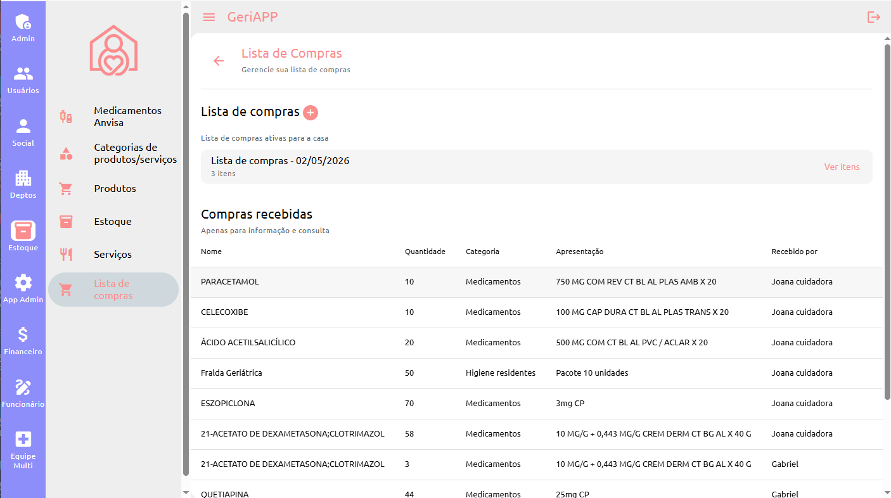
Task: Click the GeriAPP title
Action: [x=252, y=17]
